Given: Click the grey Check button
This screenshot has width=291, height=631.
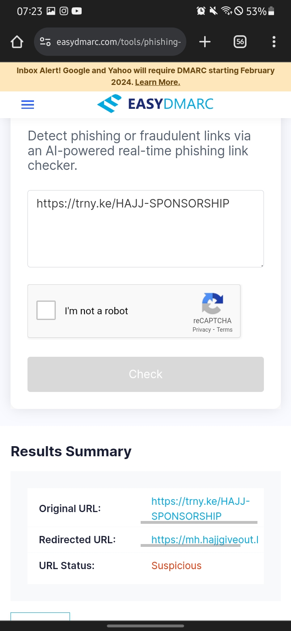Looking at the screenshot, I should pyautogui.click(x=145, y=374).
